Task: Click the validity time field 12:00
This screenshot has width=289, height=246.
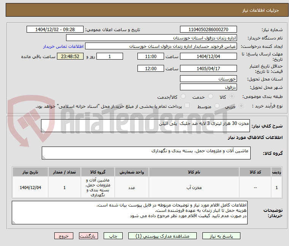Action: [151, 68]
